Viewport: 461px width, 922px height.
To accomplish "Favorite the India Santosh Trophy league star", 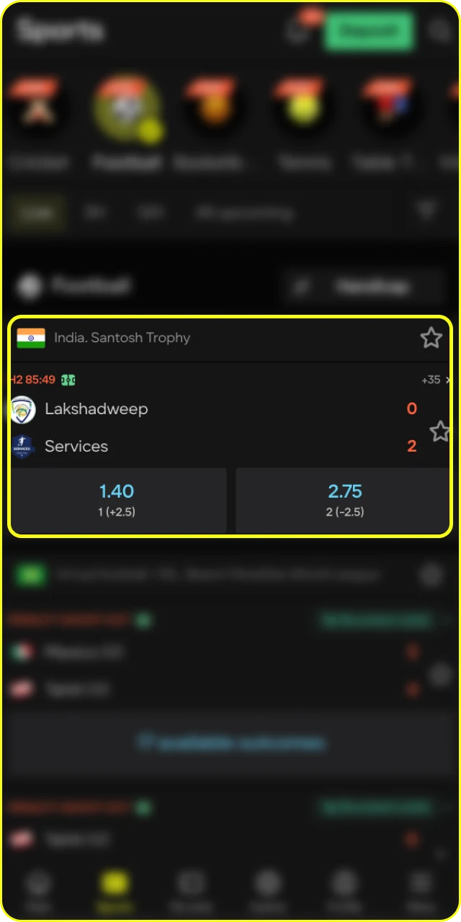I will click(431, 337).
